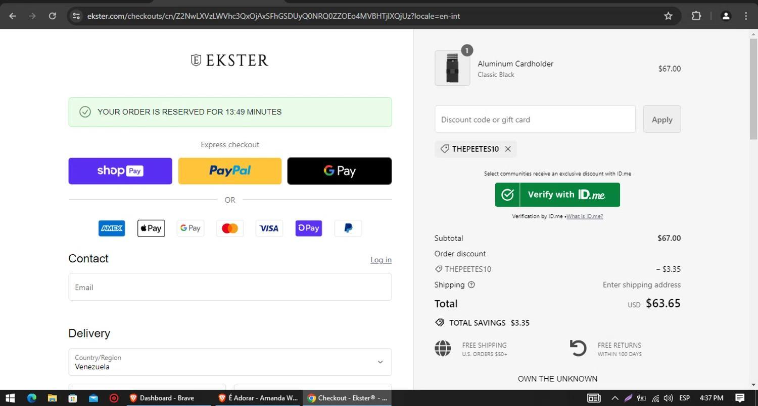
Task: Open site information icon in address bar
Action: pos(76,16)
